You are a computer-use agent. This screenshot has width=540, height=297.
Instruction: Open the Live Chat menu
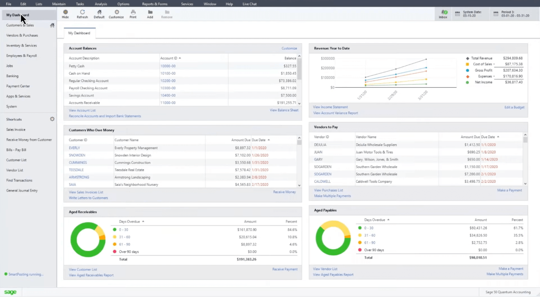tap(249, 4)
